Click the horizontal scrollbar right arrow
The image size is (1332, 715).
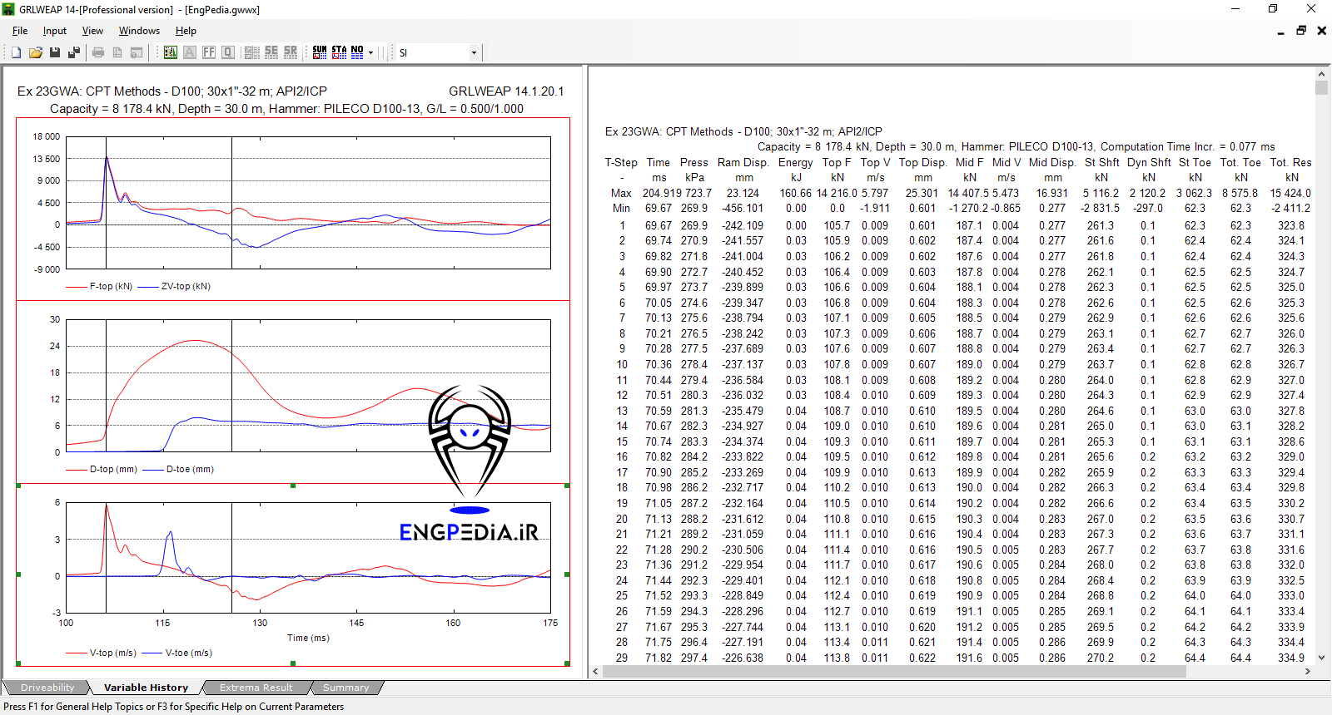click(1309, 671)
